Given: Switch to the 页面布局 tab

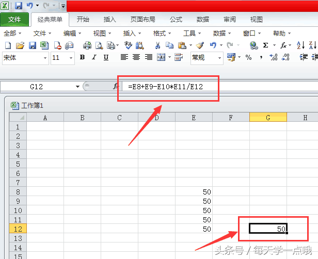Looking at the screenshot, I should tap(143, 20).
